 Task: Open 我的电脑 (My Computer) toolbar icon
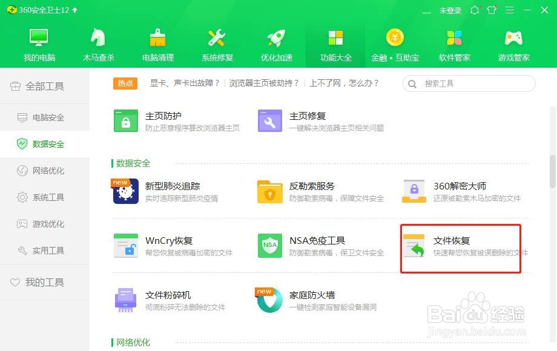(x=39, y=38)
